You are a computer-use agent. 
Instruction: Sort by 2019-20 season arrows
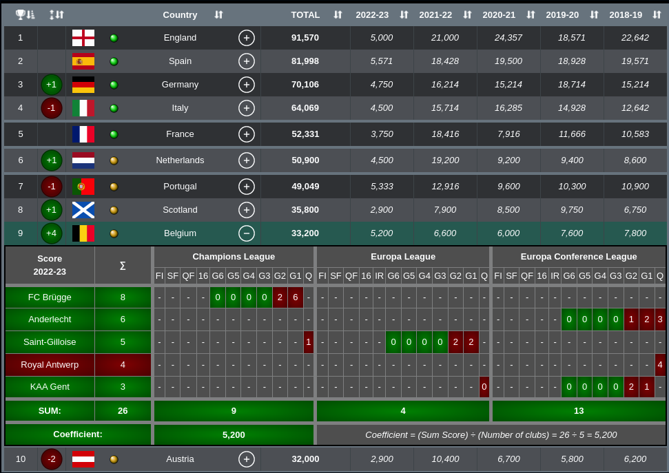click(594, 14)
